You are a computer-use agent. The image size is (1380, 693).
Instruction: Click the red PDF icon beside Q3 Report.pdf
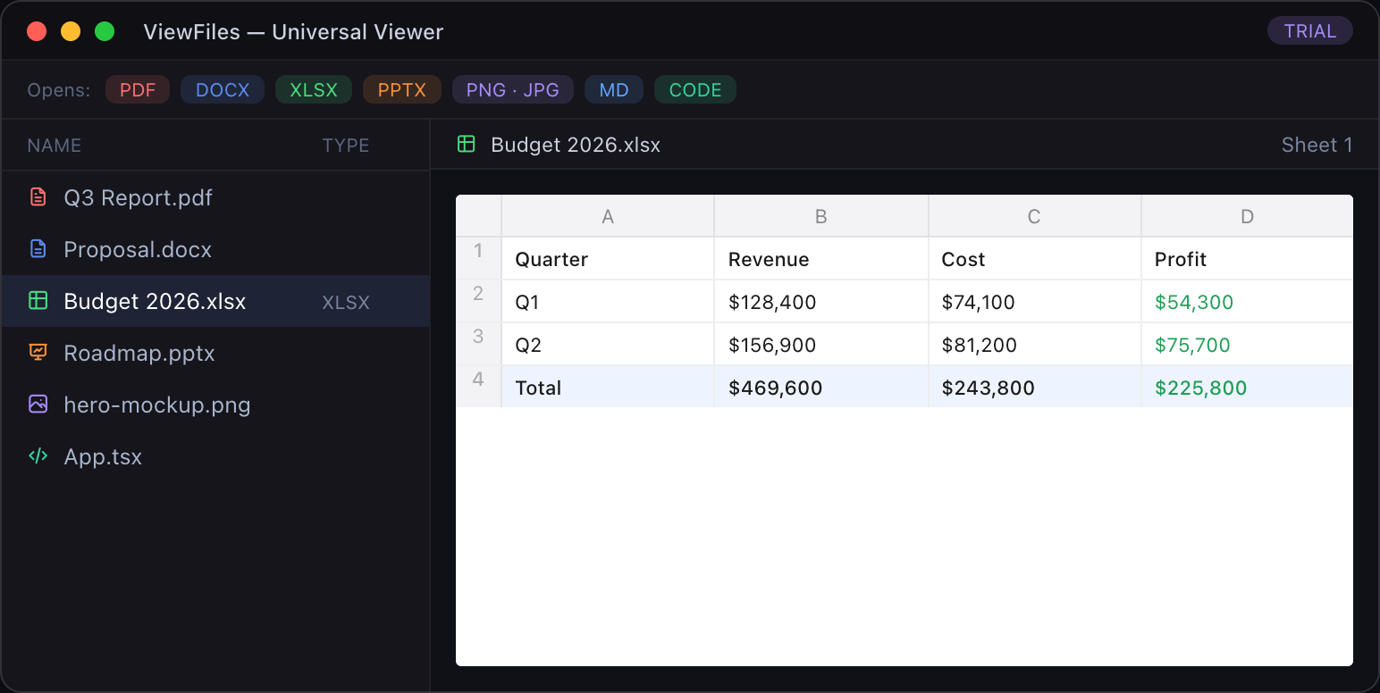pyautogui.click(x=38, y=197)
